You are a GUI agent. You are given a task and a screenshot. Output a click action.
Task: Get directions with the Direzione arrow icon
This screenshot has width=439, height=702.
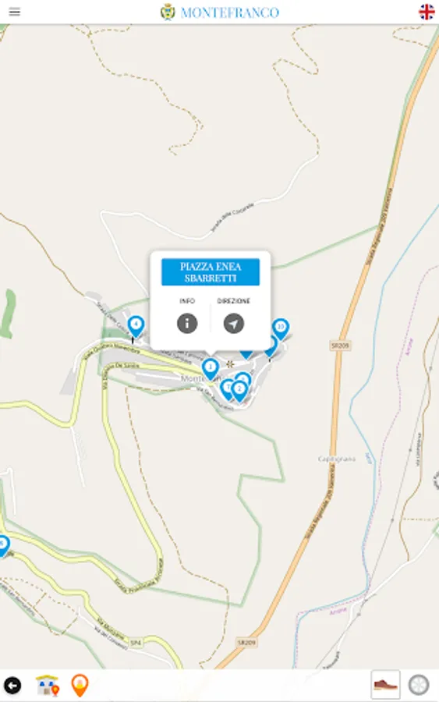(234, 323)
